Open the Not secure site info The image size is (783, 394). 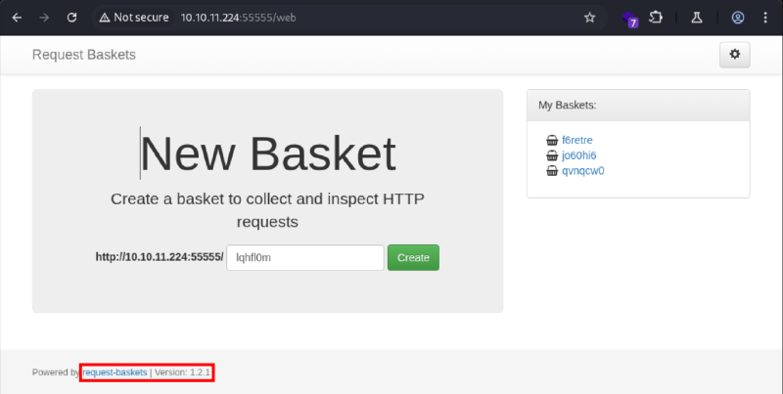(133, 18)
